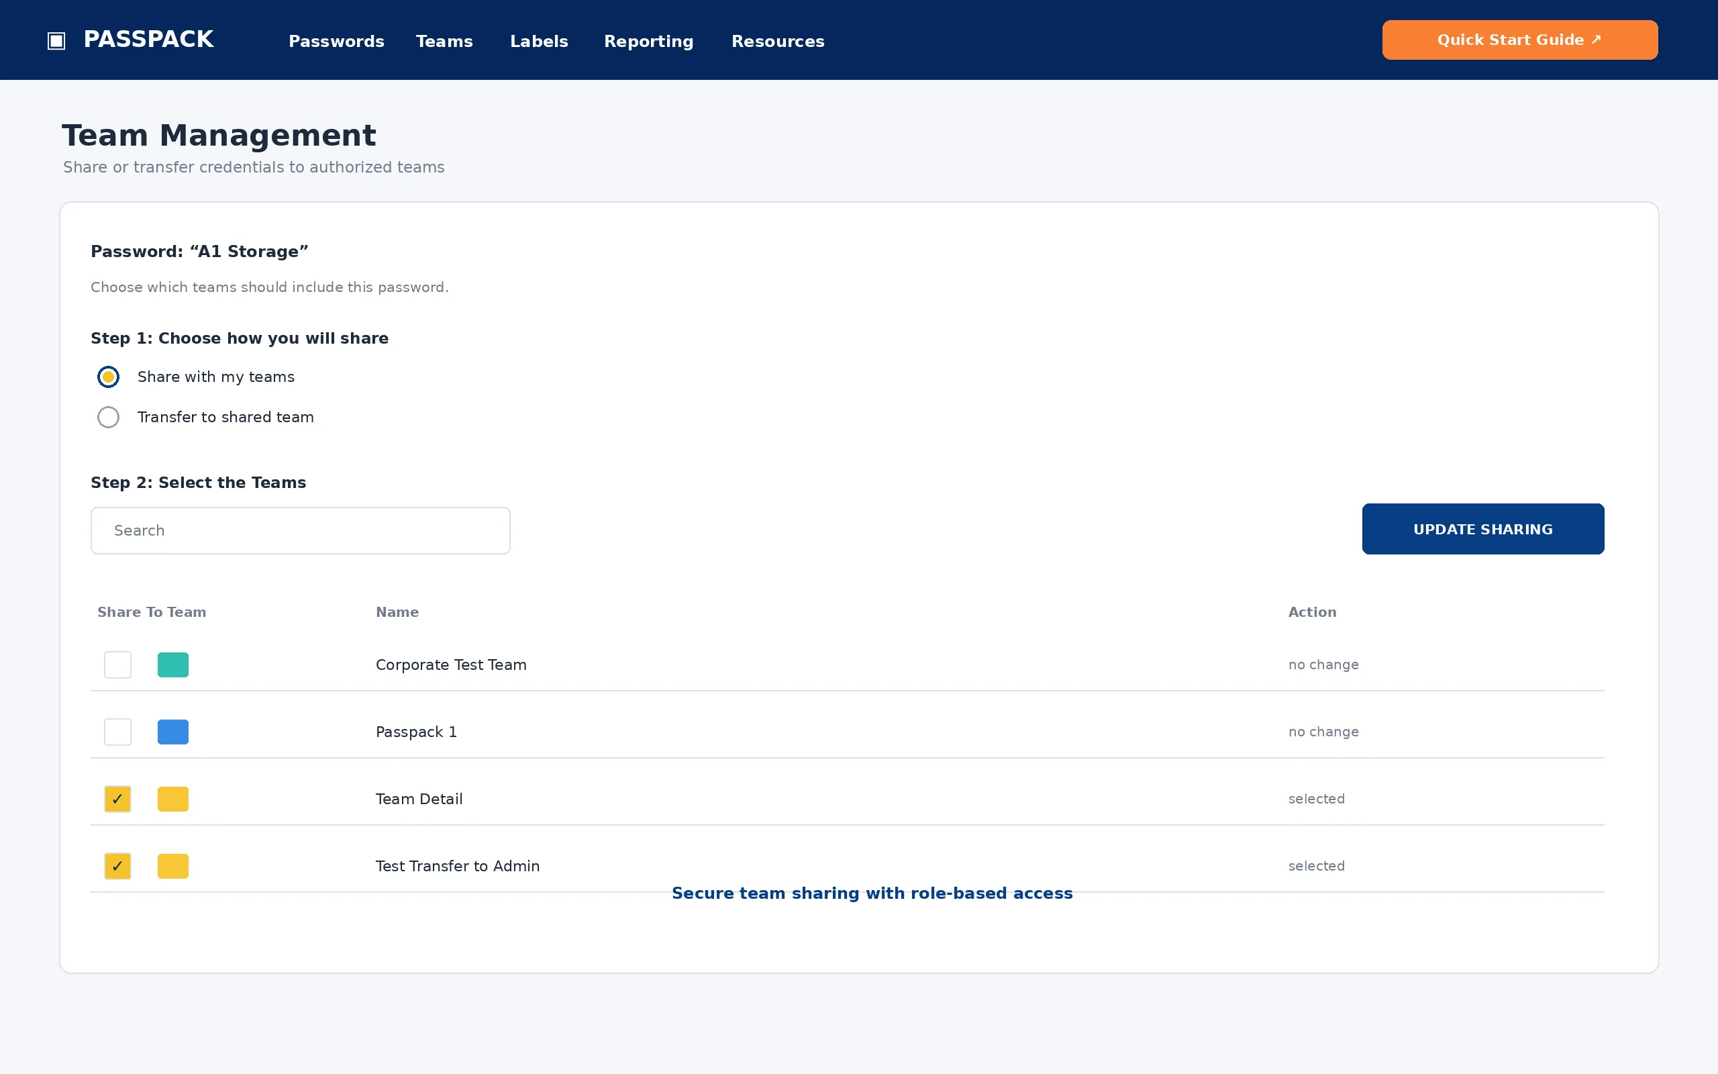This screenshot has height=1074, width=1718.
Task: Click the Team Management heading
Action: coord(219,135)
